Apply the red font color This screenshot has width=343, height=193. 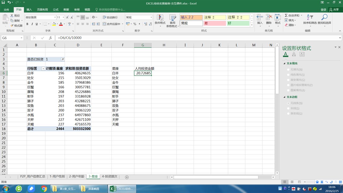point(61,24)
